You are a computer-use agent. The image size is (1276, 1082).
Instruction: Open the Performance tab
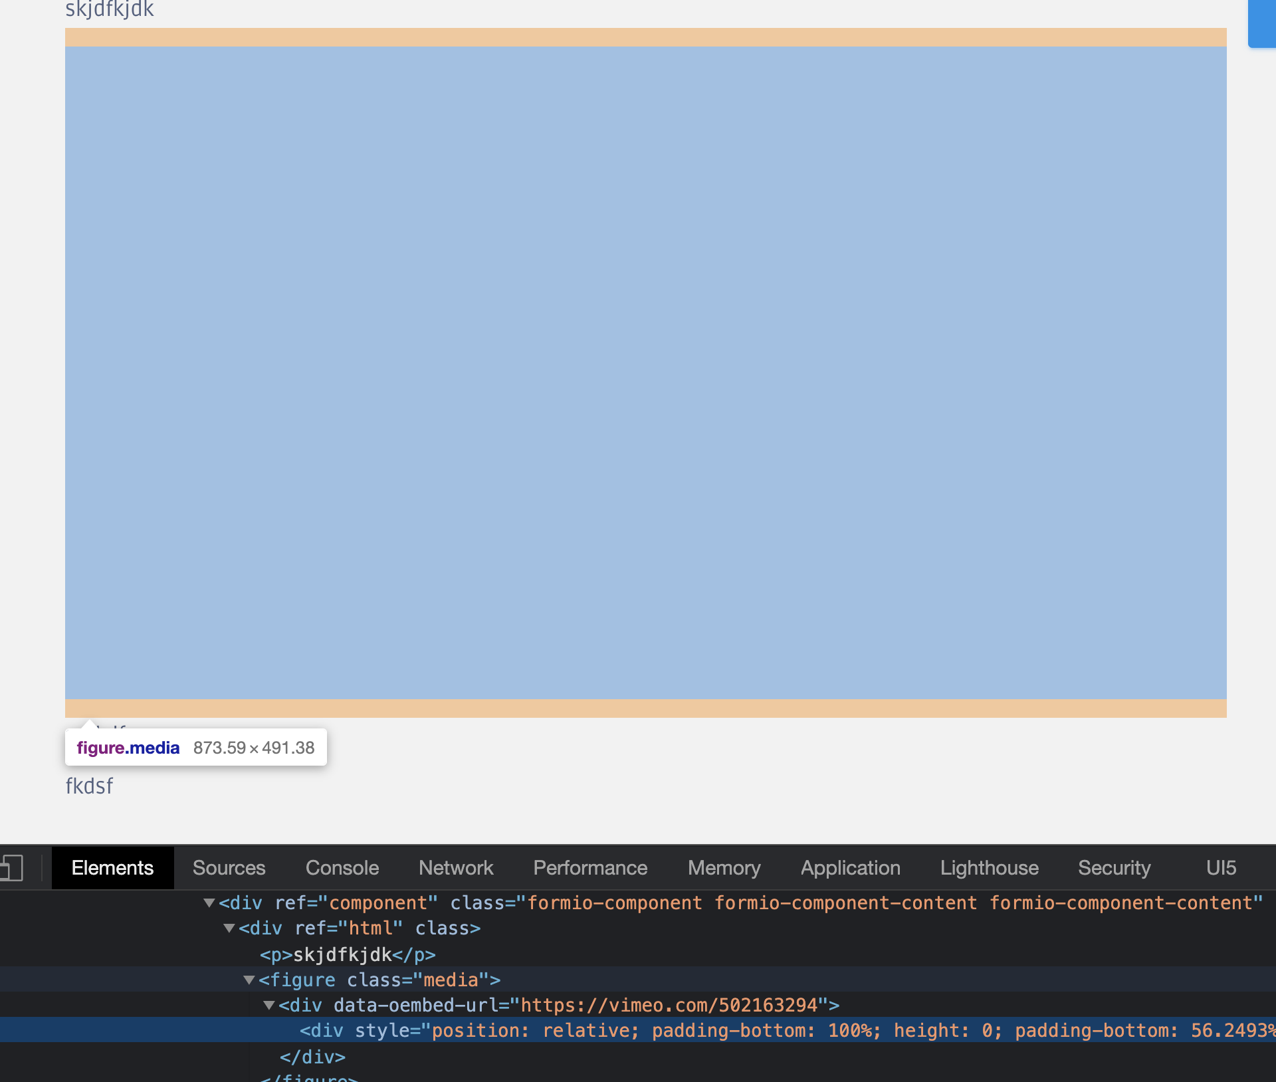590,867
